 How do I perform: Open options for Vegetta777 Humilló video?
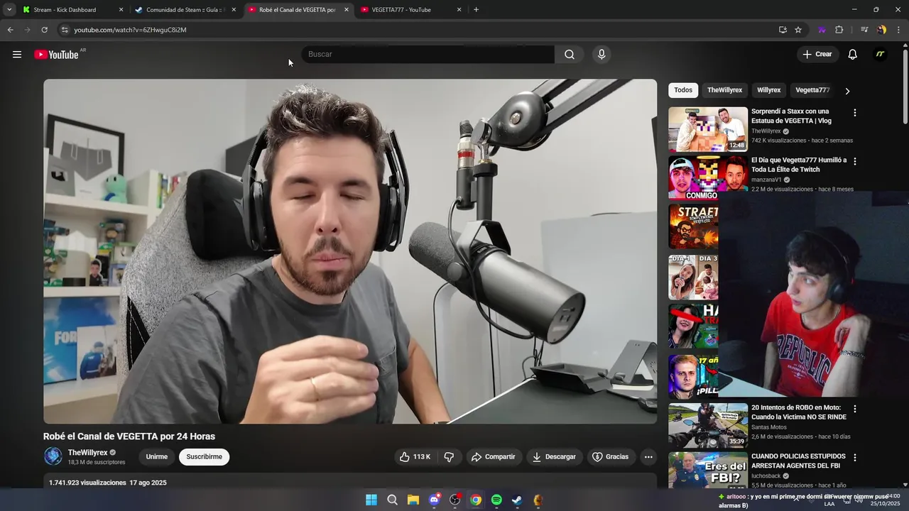tap(855, 162)
